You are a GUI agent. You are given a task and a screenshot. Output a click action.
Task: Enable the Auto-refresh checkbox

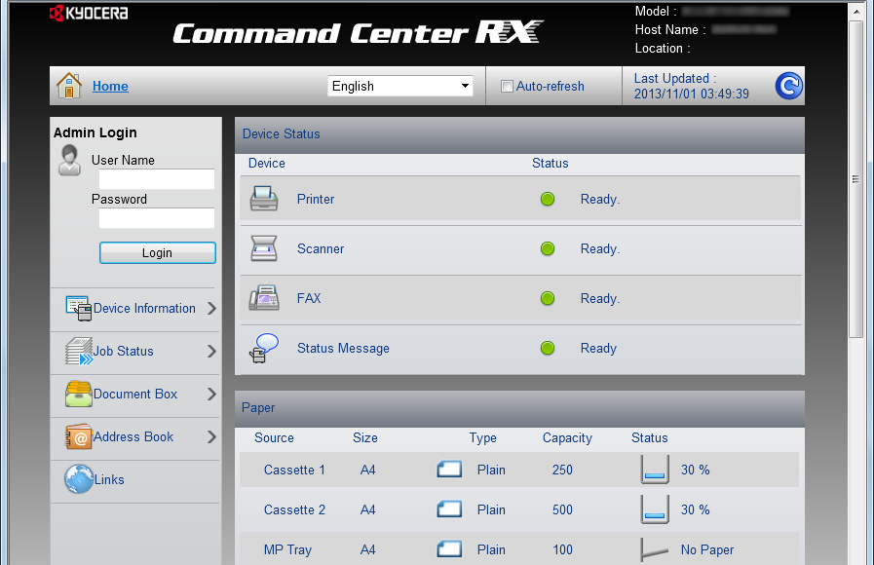tap(507, 86)
